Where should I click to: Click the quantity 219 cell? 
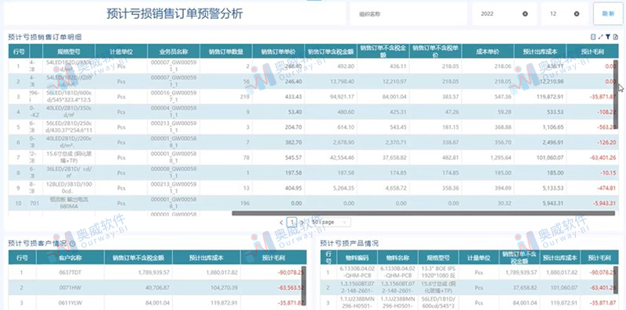click(226, 97)
